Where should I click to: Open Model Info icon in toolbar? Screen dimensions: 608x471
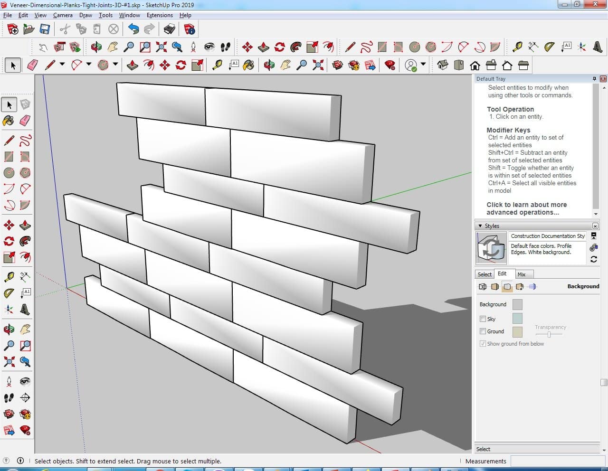pyautogui.click(x=190, y=29)
